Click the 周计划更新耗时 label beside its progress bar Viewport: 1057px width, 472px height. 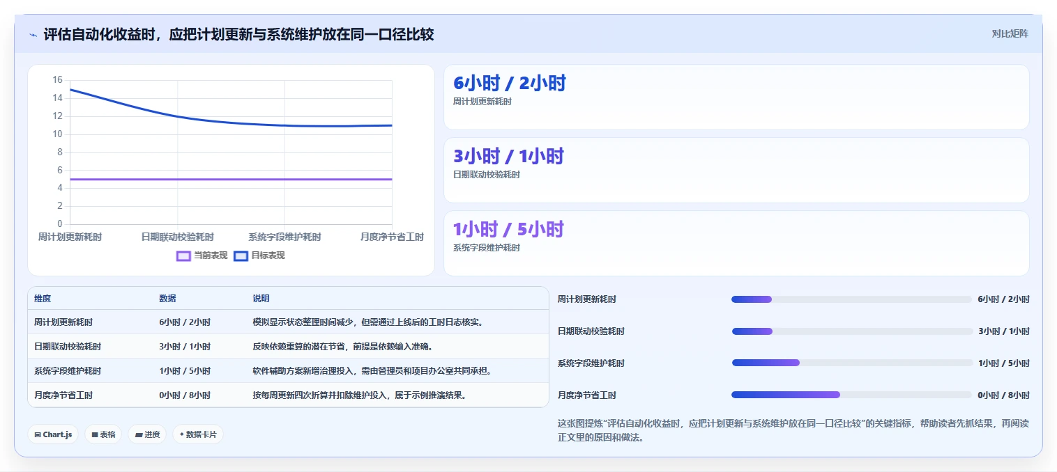click(587, 299)
